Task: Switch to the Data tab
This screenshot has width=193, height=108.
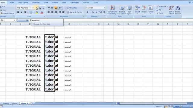Action: [x=46, y=3]
